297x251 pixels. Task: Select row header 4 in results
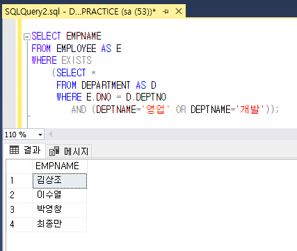click(x=19, y=224)
